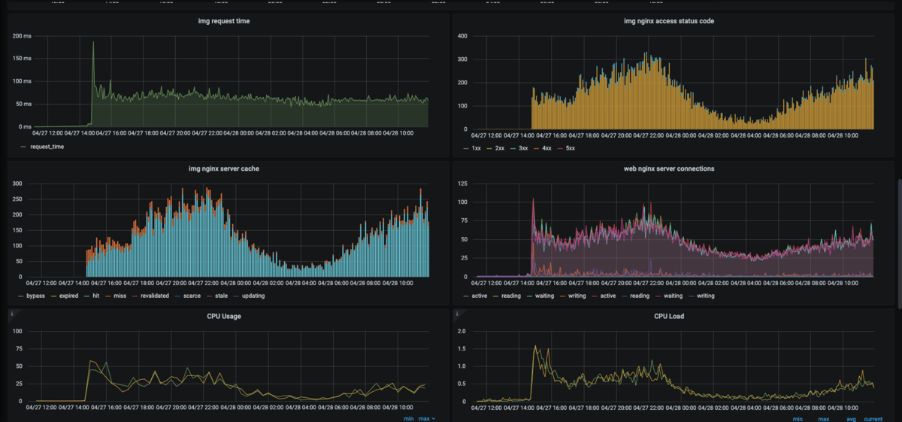Screen dimensions: 902x422
Task: Open the CPU Usage panel title menu
Action: coord(223,316)
